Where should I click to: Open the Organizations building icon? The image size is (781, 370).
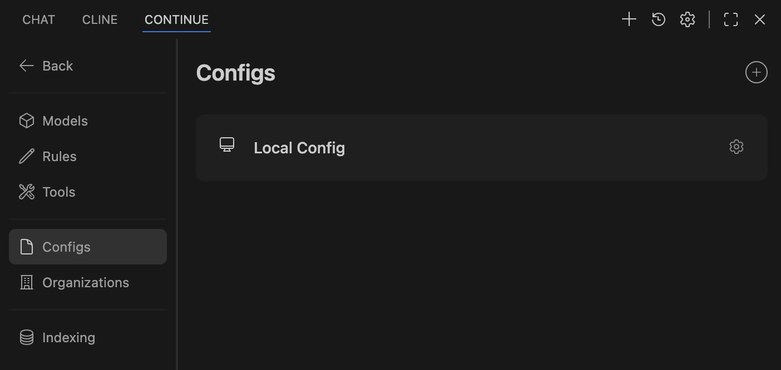[26, 282]
